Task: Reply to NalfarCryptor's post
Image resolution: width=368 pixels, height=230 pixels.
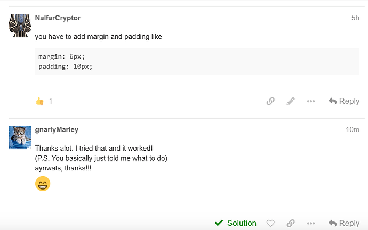Action: pyautogui.click(x=344, y=101)
